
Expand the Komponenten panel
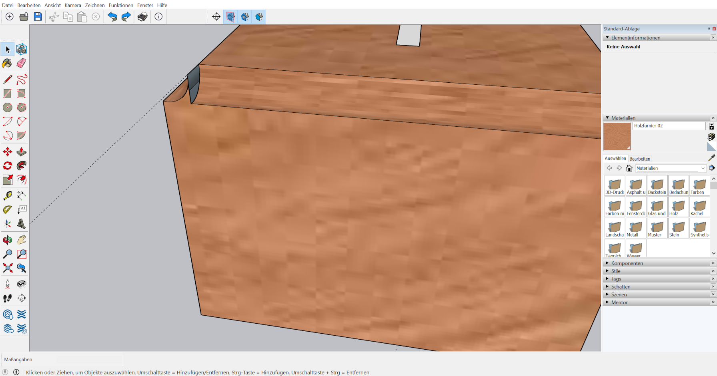point(627,263)
